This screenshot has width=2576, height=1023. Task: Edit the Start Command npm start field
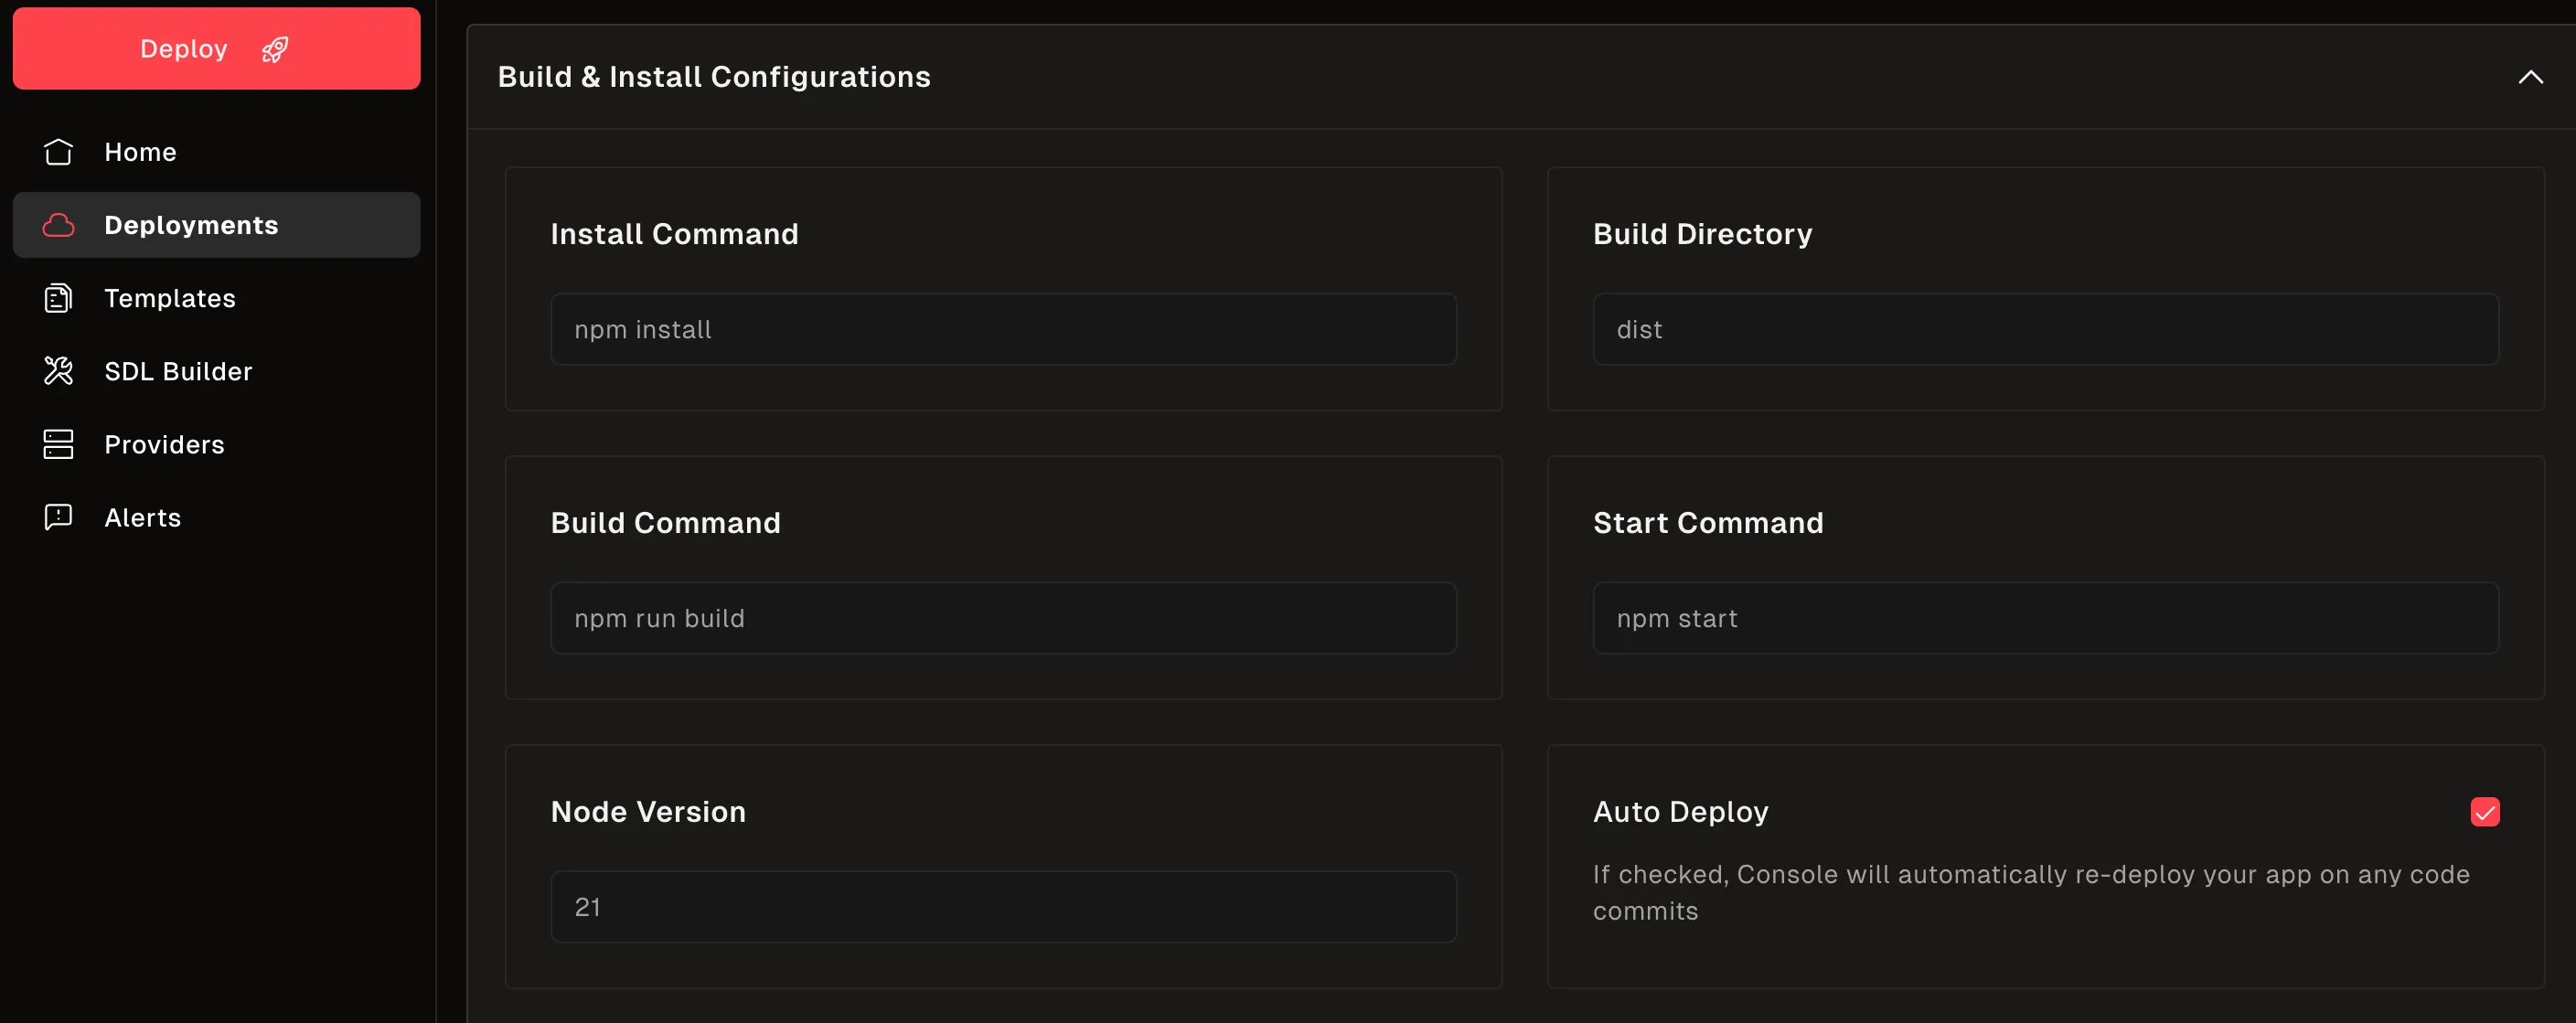point(2044,618)
